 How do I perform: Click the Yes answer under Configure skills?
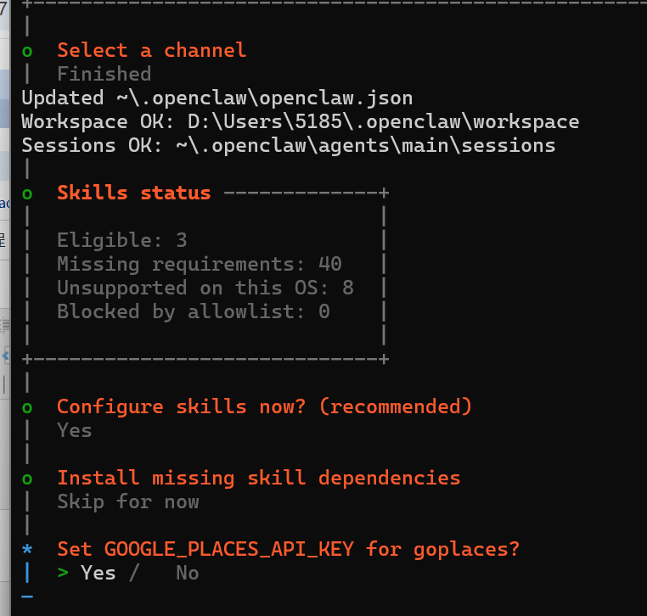pos(74,430)
